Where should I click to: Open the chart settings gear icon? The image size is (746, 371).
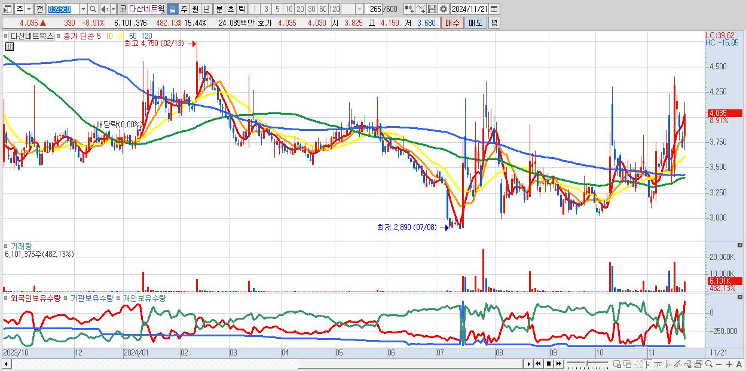click(x=444, y=9)
